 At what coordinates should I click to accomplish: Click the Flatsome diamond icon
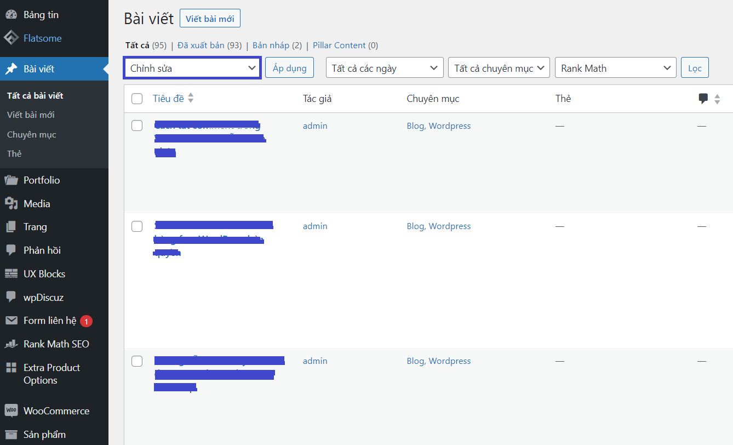click(x=11, y=38)
